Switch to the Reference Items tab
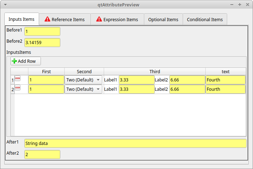The image size is (253, 169). (x=65, y=19)
